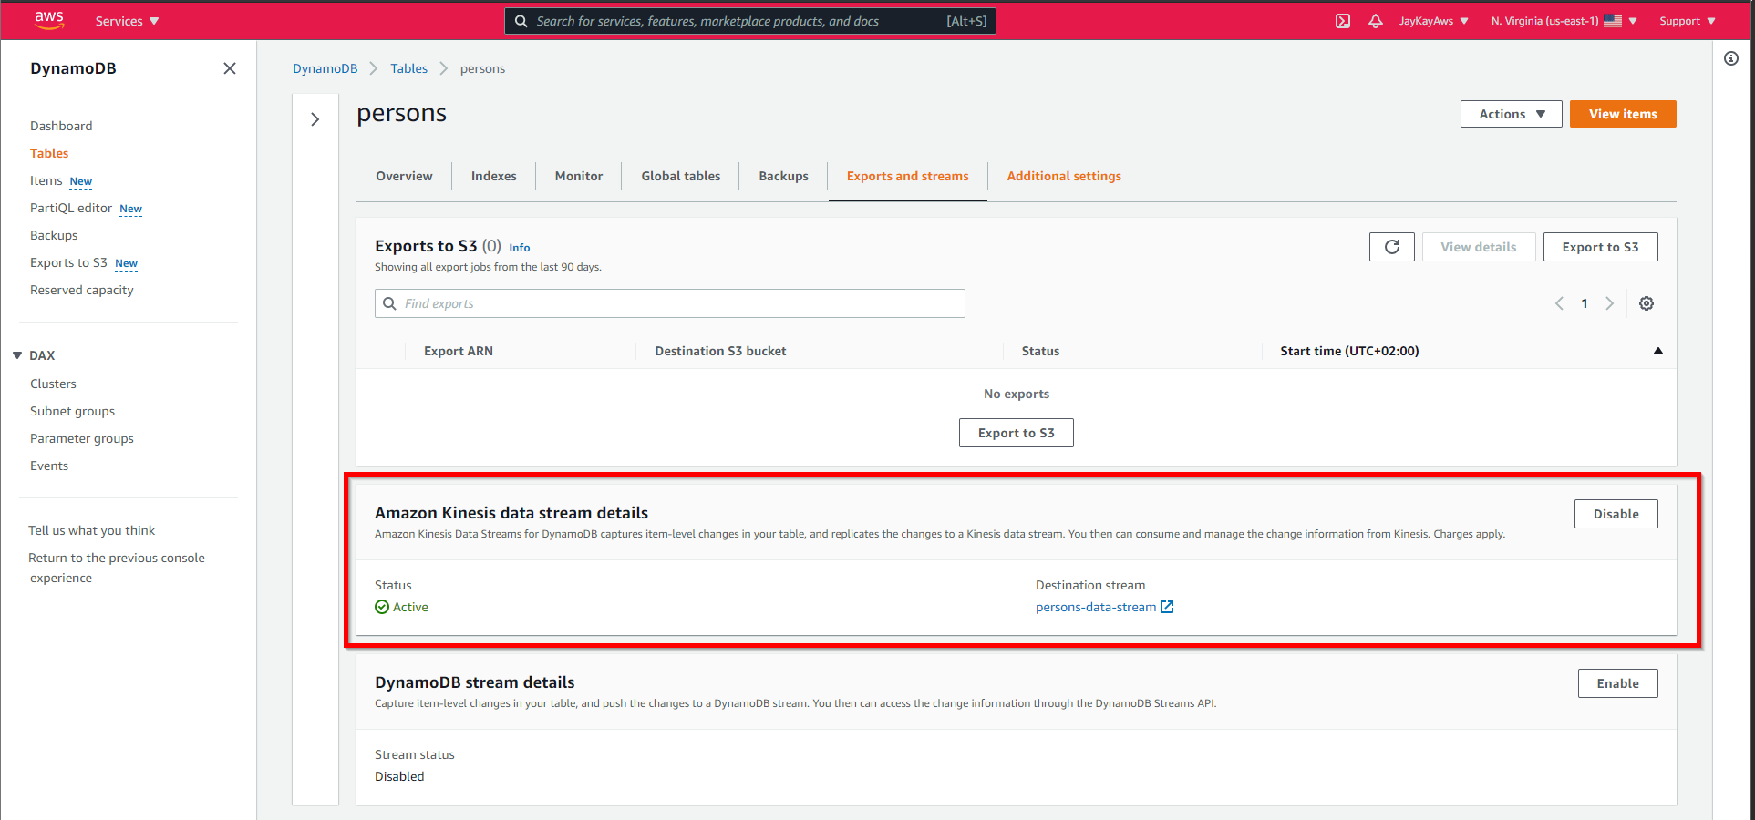Open the notifications bell icon

click(x=1376, y=21)
